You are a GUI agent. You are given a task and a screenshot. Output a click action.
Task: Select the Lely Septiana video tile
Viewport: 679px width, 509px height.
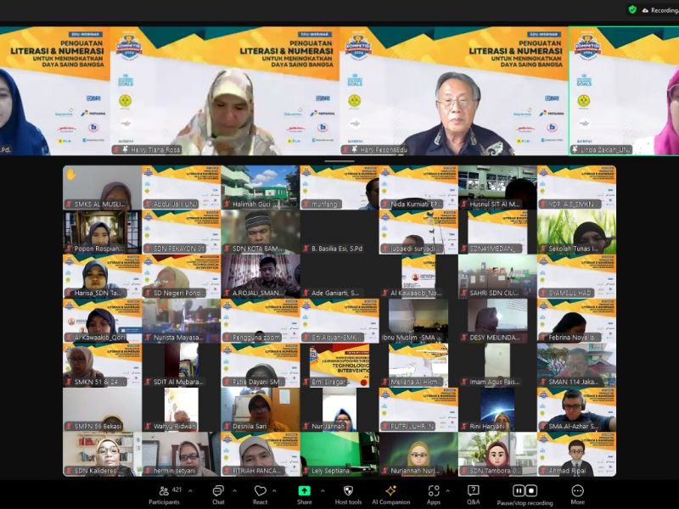(339, 454)
